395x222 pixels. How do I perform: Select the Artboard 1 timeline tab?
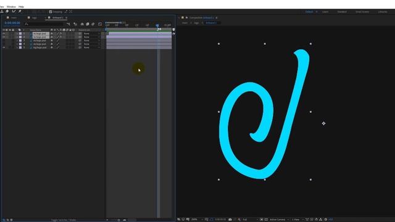(57, 18)
